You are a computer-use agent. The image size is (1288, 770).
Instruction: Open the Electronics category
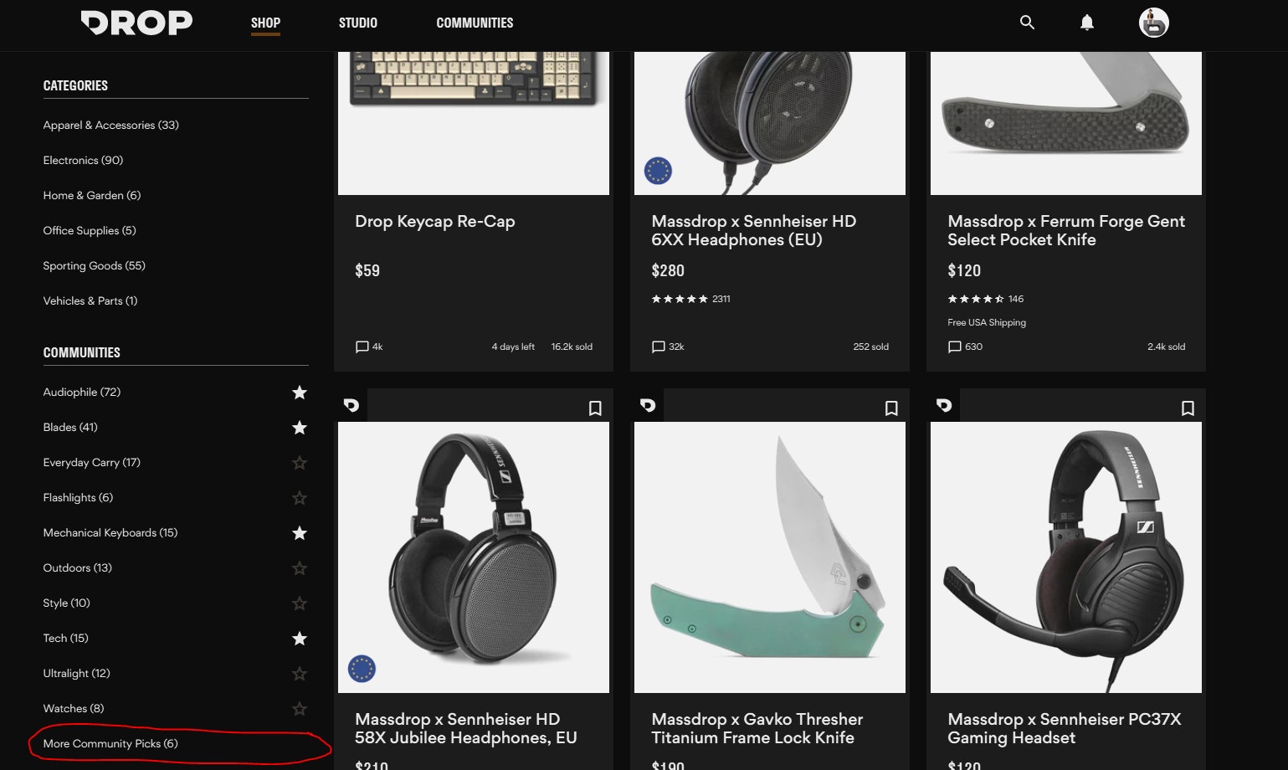[83, 160]
